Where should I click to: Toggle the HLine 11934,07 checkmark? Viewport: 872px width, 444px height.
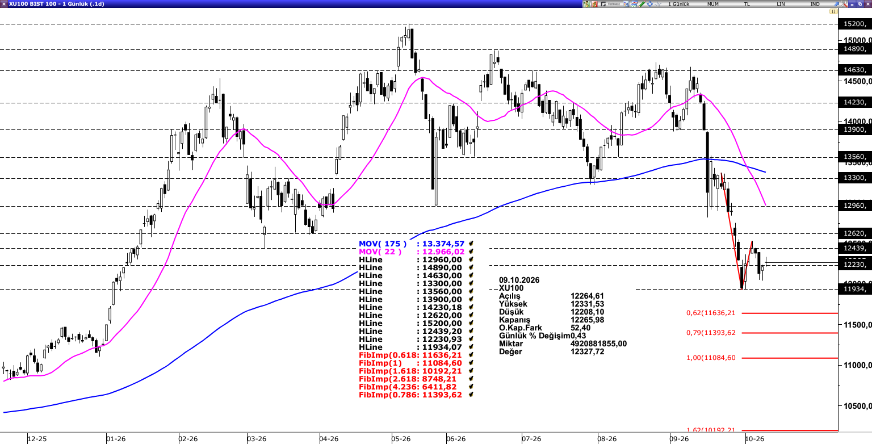pyautogui.click(x=471, y=347)
